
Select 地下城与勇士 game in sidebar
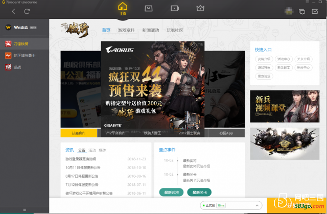[25, 56]
